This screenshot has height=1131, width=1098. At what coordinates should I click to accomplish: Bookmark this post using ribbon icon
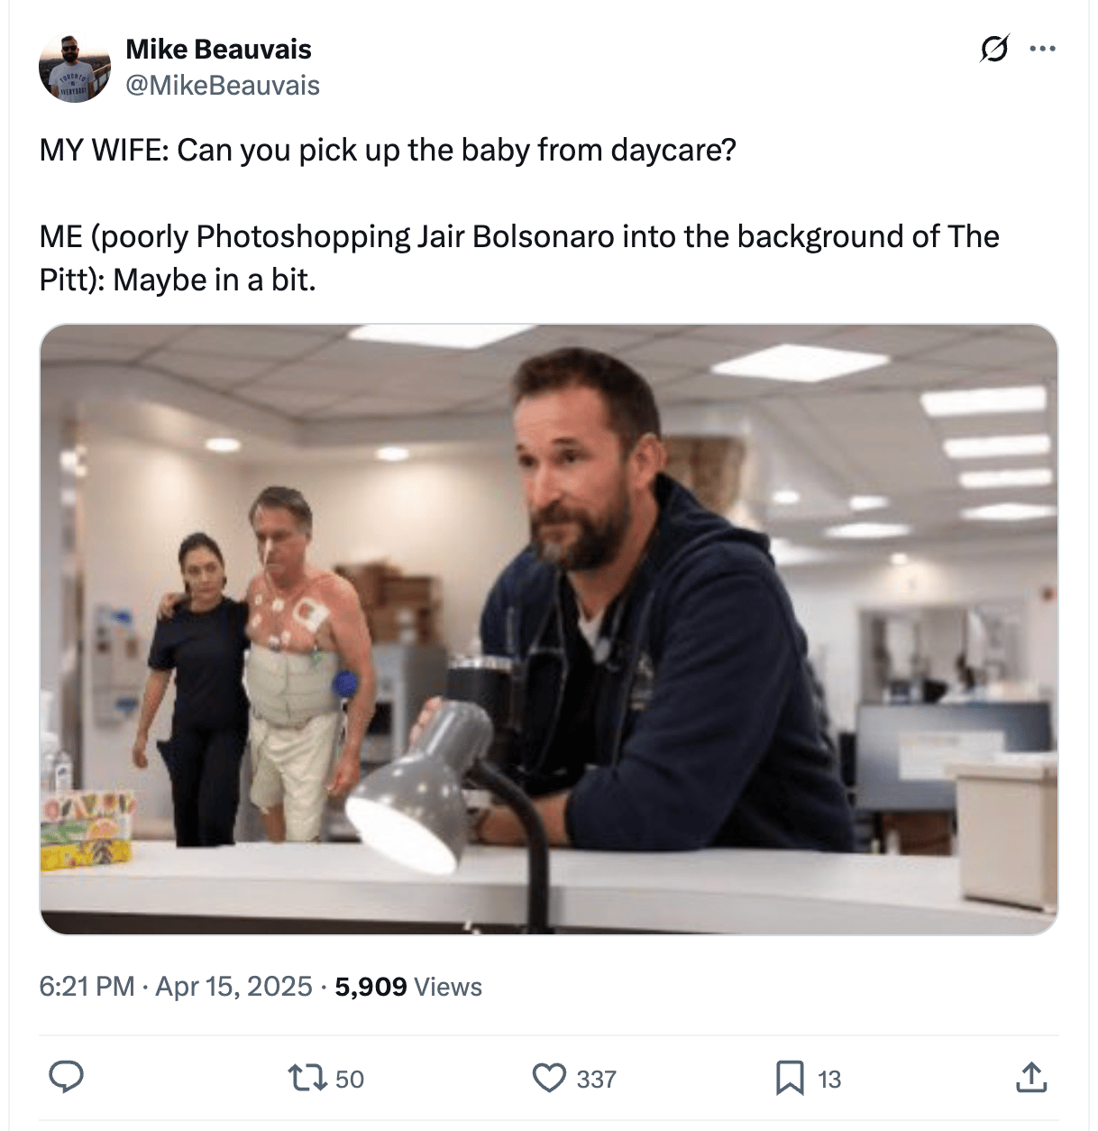[x=790, y=1078]
